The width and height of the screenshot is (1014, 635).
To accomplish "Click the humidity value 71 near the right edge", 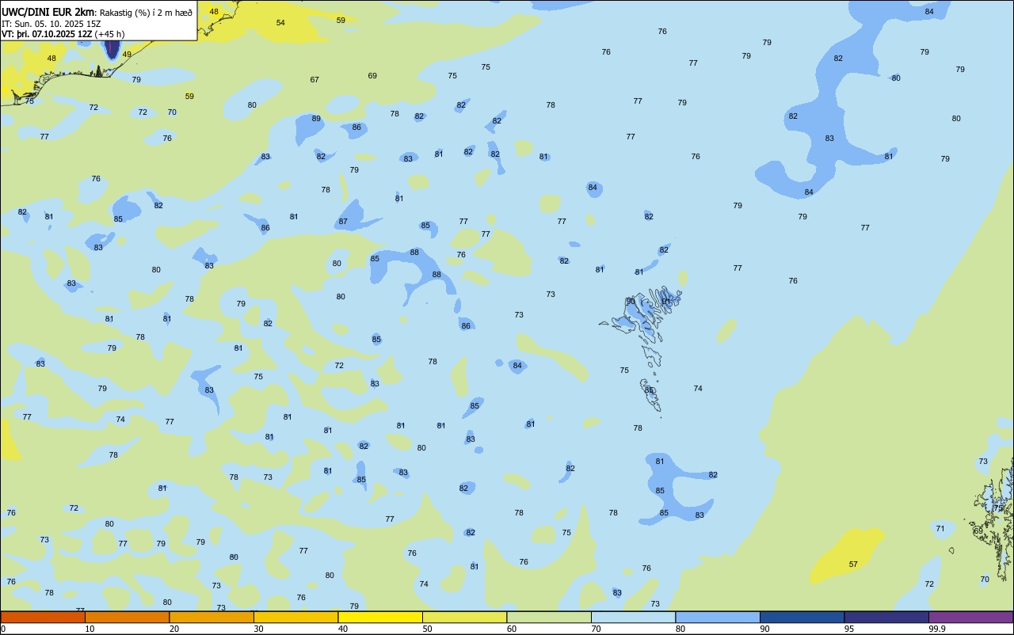I will [x=940, y=529].
